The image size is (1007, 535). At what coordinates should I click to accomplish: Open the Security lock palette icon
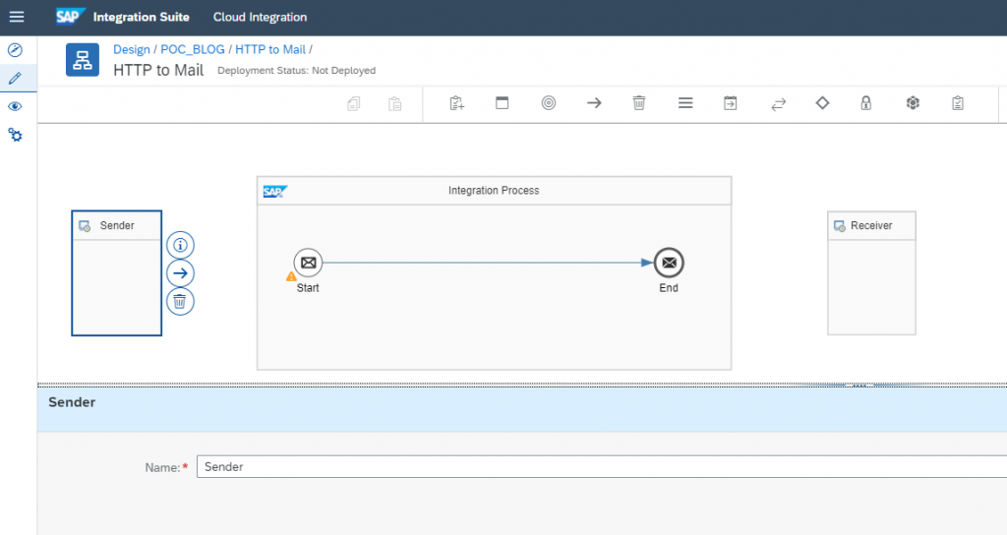pyautogui.click(x=866, y=102)
